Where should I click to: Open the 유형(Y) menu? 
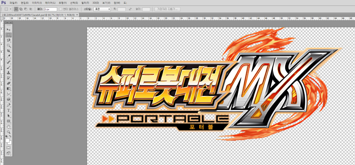pos(62,3)
